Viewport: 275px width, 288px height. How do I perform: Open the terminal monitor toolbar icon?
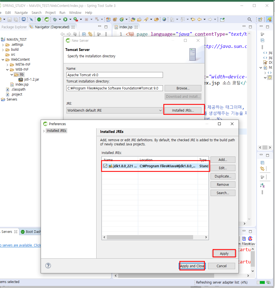(24, 19)
